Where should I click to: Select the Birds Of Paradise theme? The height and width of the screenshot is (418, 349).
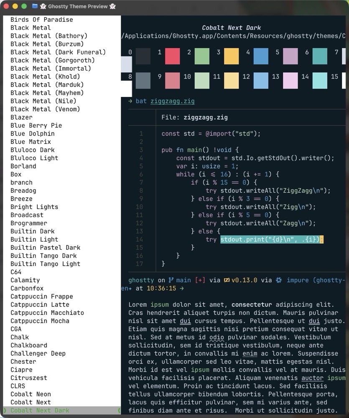click(42, 20)
